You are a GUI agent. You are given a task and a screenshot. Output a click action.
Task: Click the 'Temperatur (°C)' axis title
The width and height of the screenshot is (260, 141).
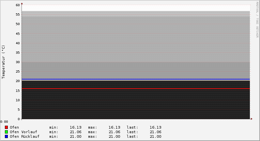(x=4, y=62)
